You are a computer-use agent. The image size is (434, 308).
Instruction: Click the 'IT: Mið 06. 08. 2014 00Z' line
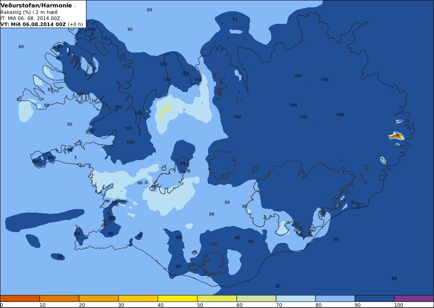(30, 18)
